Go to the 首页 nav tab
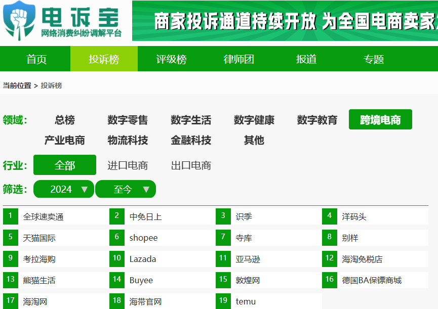438x309 pixels. [36, 59]
